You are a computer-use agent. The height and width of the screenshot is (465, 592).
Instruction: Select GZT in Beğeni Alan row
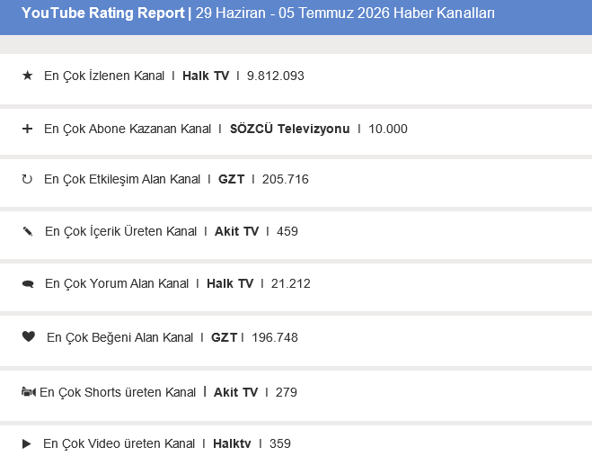[x=225, y=337]
